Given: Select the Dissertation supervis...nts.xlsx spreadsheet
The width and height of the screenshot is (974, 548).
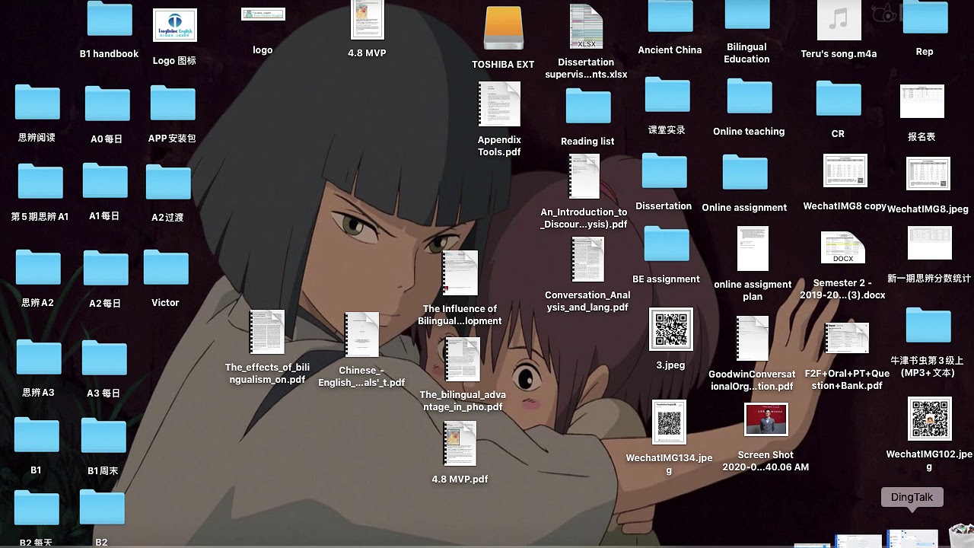Looking at the screenshot, I should (586, 26).
